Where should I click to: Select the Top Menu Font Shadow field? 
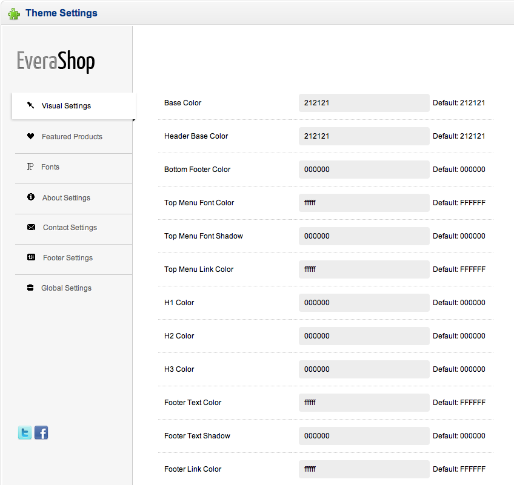point(364,236)
